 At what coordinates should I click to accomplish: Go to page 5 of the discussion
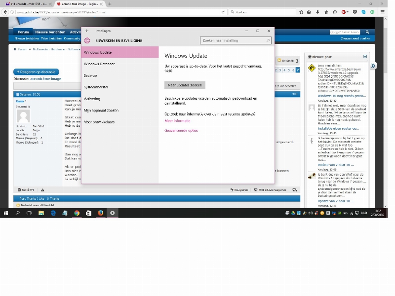point(289,70)
